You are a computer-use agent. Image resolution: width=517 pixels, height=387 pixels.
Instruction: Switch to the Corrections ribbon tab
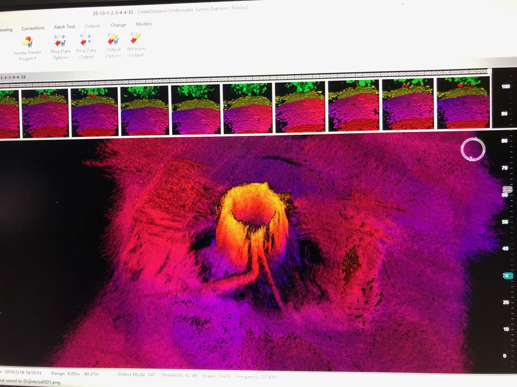pos(33,28)
